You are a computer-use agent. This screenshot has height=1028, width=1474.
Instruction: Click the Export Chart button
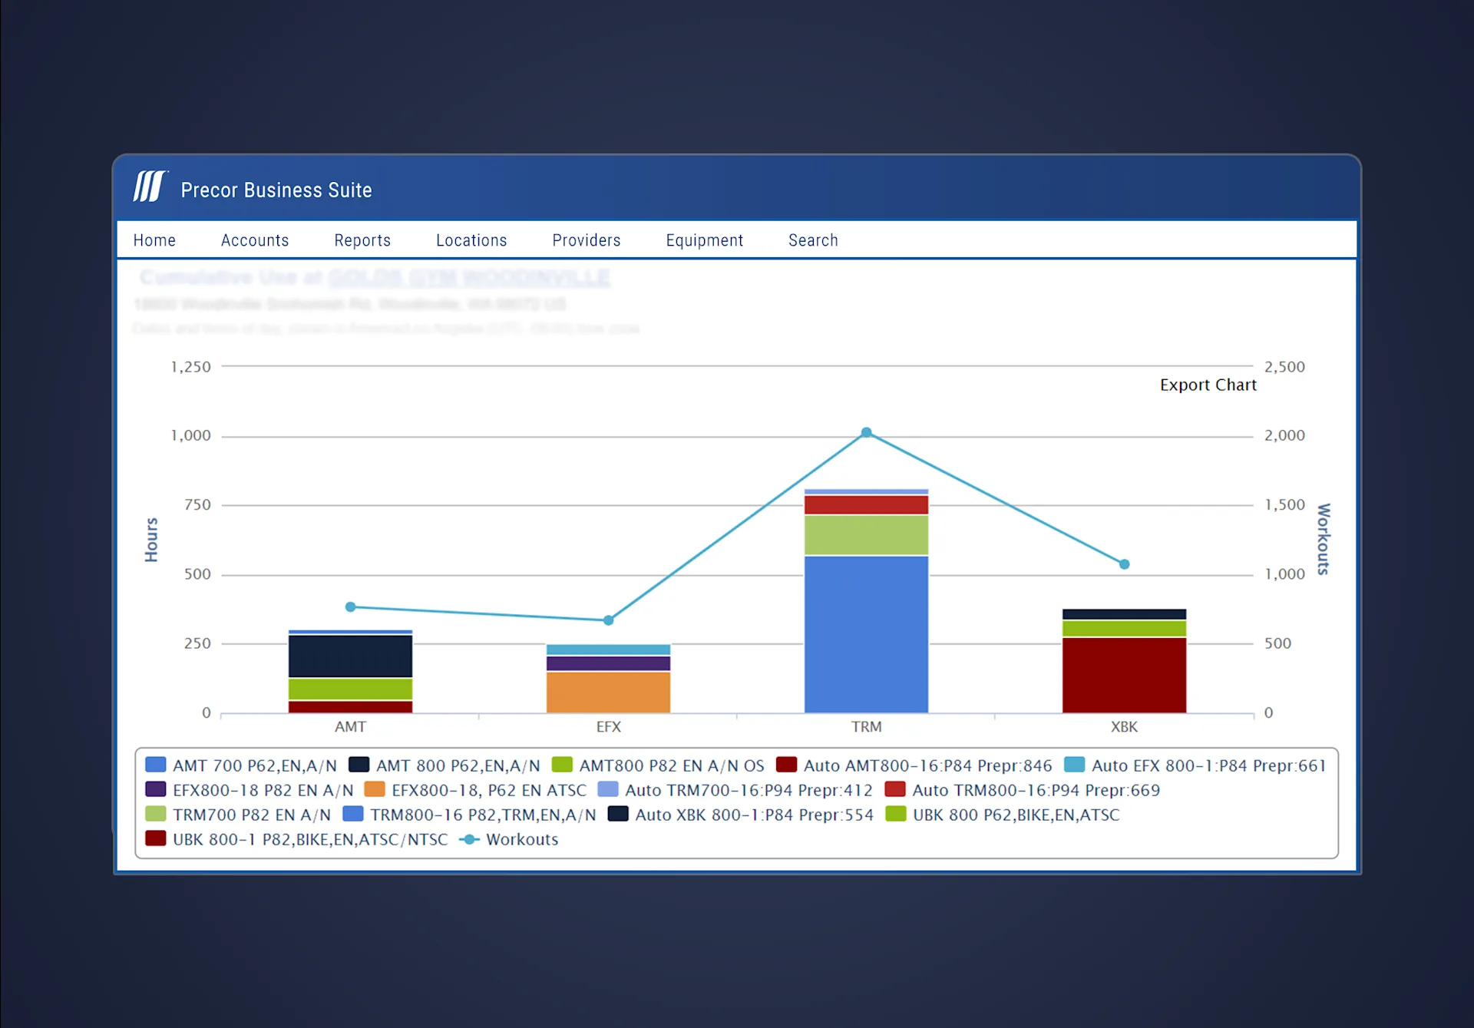click(1208, 385)
